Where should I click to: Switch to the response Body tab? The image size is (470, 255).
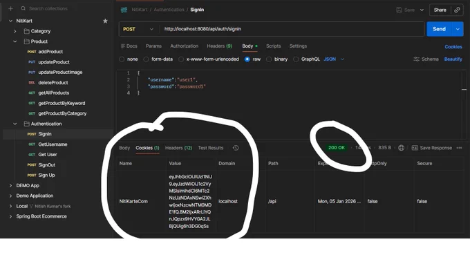click(x=124, y=148)
